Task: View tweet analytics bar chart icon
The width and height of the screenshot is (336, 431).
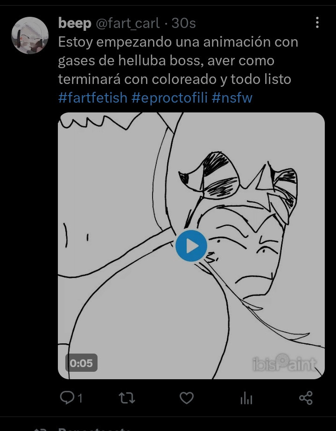Action: (246, 398)
